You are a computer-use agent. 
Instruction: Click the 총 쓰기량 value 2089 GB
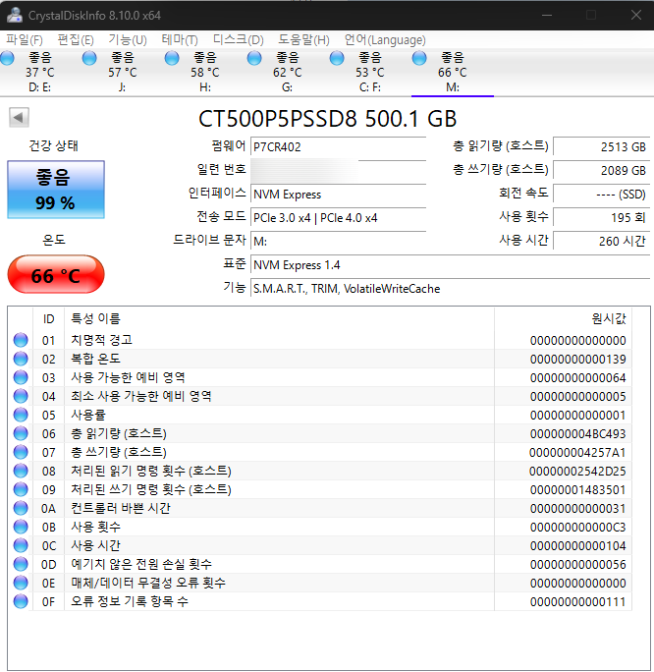(x=602, y=171)
